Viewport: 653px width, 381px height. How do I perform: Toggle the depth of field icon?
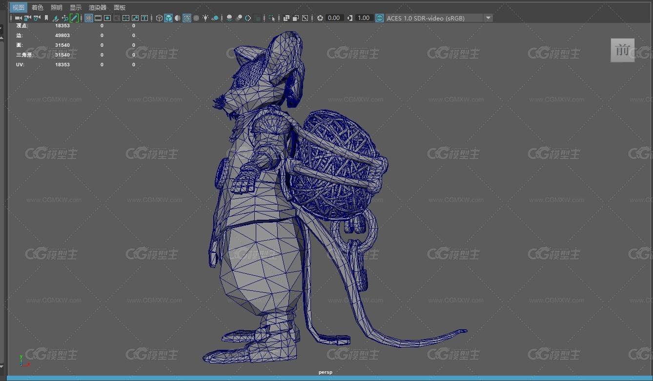258,18
